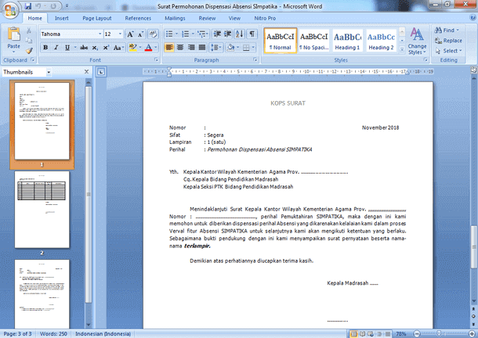Expand the font size dropdown

click(x=119, y=34)
